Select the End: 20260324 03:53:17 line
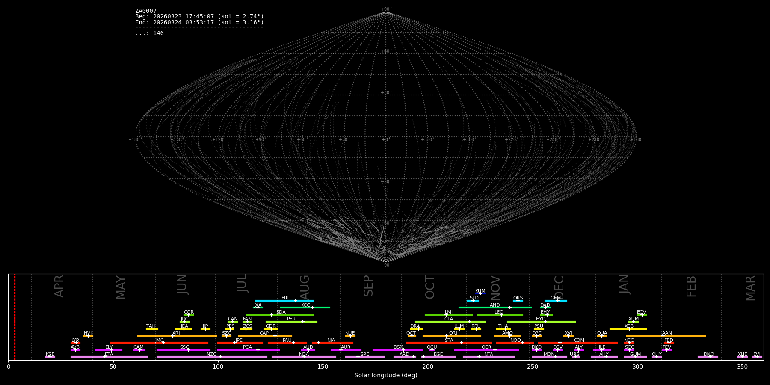The image size is (770, 385). [x=199, y=22]
